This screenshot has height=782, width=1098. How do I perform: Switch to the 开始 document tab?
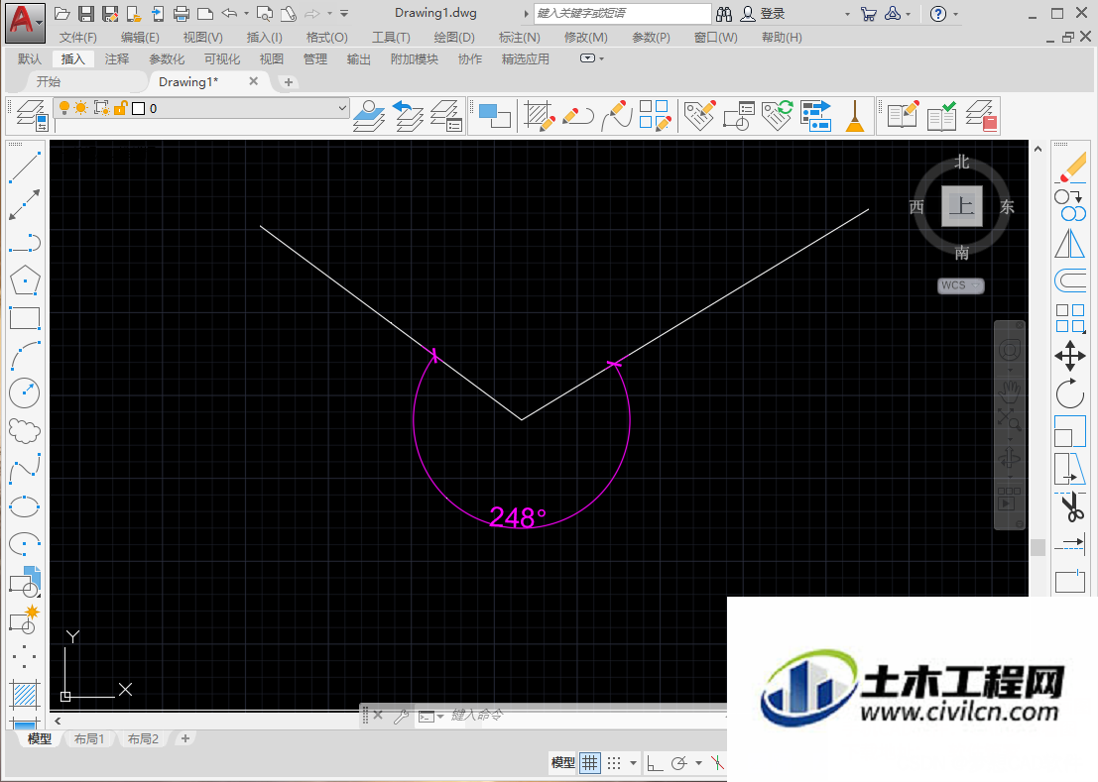[x=49, y=82]
